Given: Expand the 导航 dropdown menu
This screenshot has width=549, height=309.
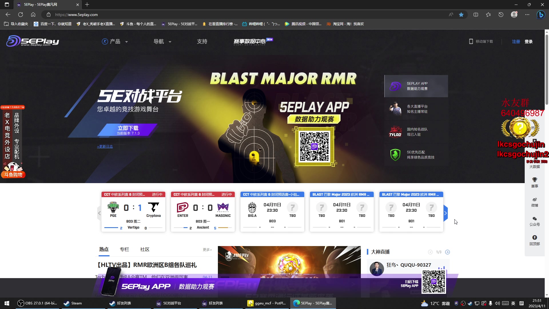Looking at the screenshot, I should click(x=162, y=41).
